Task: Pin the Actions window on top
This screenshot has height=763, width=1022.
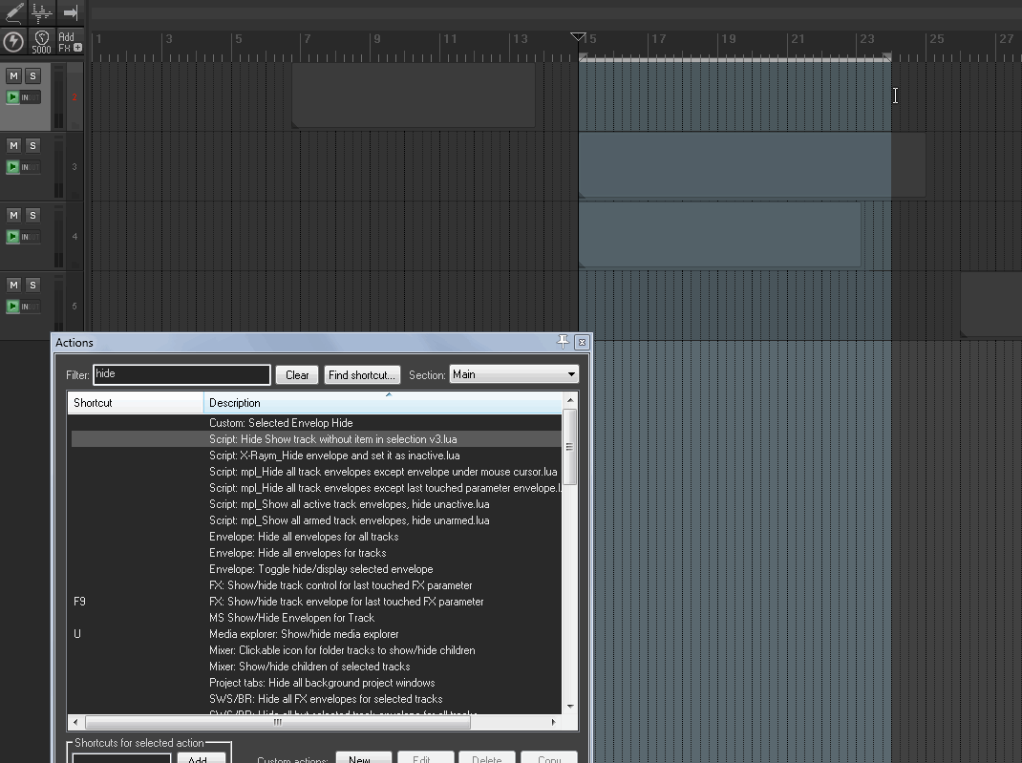Action: [x=563, y=342]
